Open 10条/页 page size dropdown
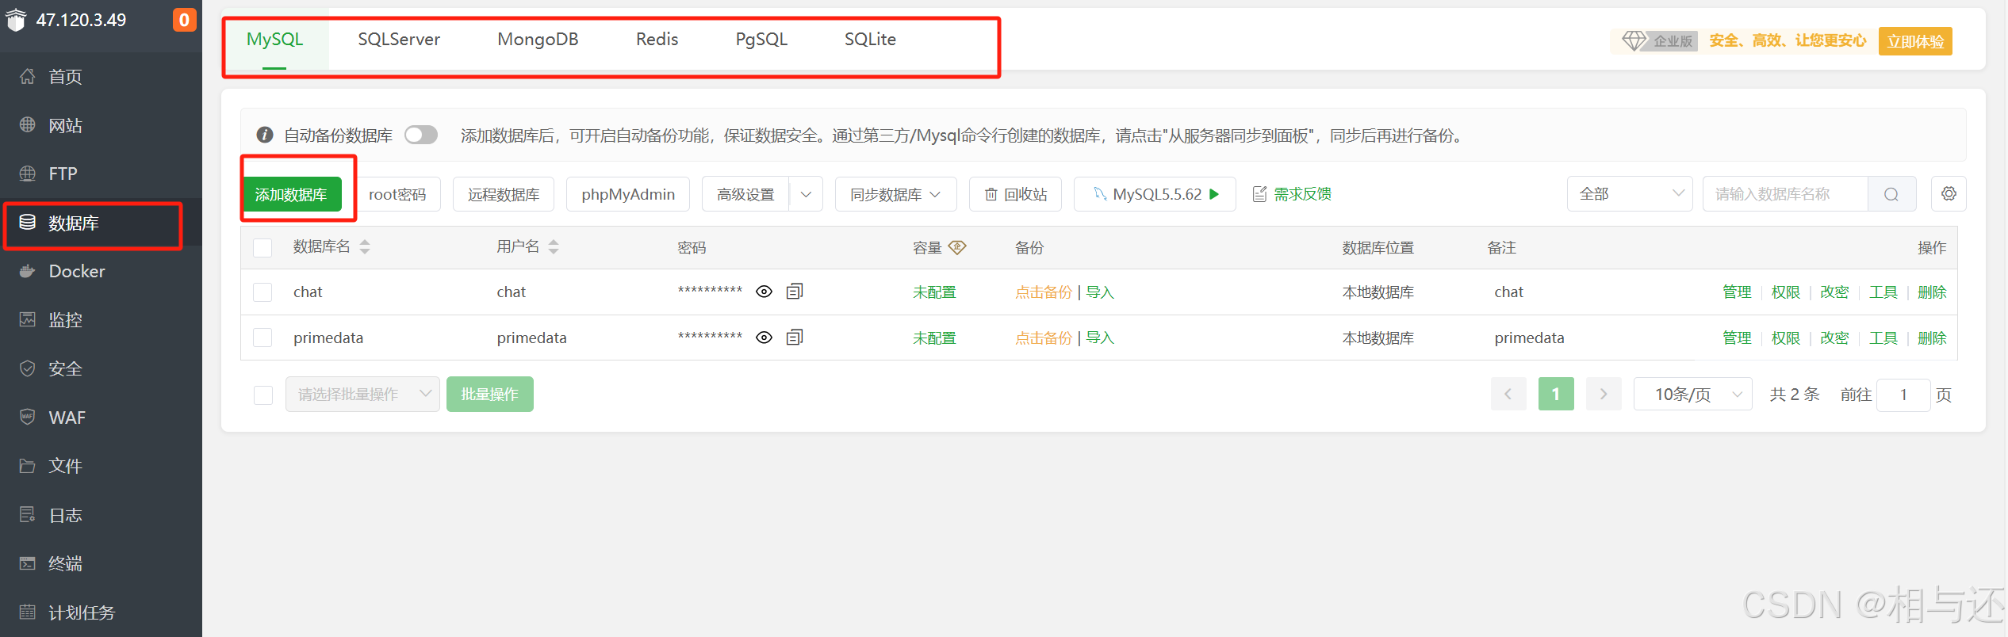 coord(1692,395)
